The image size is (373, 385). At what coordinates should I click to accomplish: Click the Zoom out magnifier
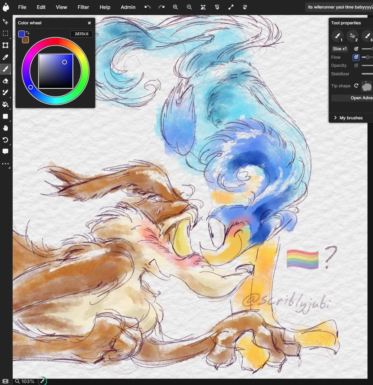(x=189, y=7)
